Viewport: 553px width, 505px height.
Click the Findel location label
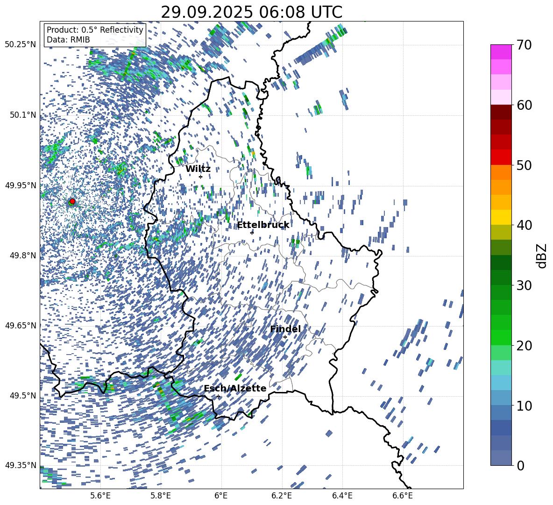pyautogui.click(x=285, y=329)
